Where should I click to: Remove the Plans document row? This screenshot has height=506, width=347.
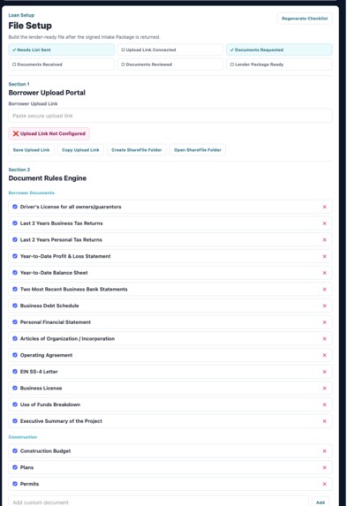[324, 467]
